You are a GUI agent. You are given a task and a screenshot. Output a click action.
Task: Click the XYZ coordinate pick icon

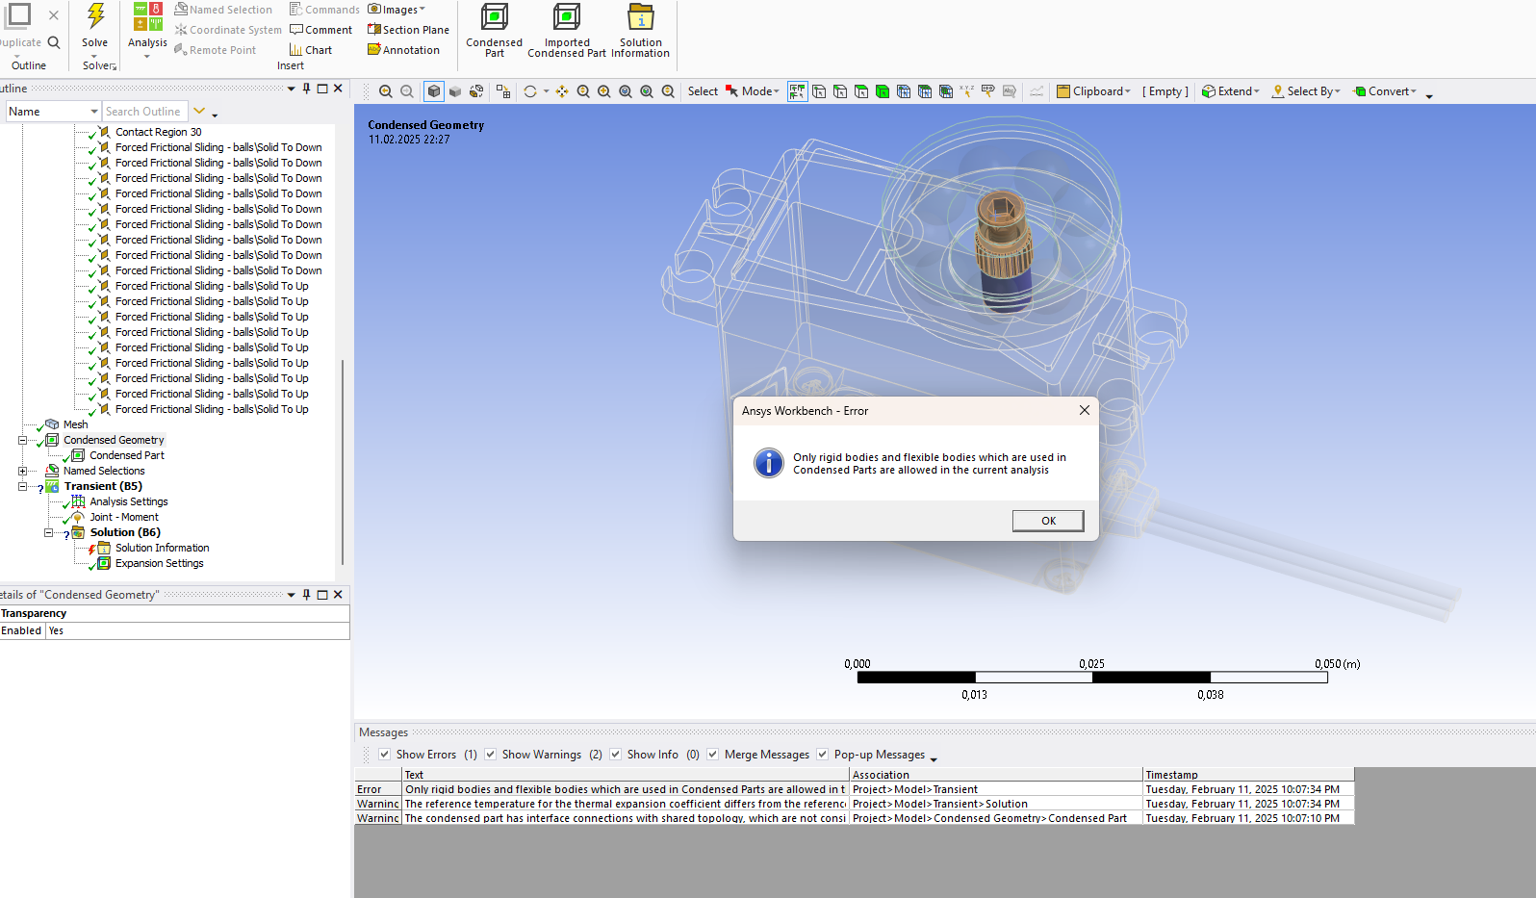(x=967, y=91)
